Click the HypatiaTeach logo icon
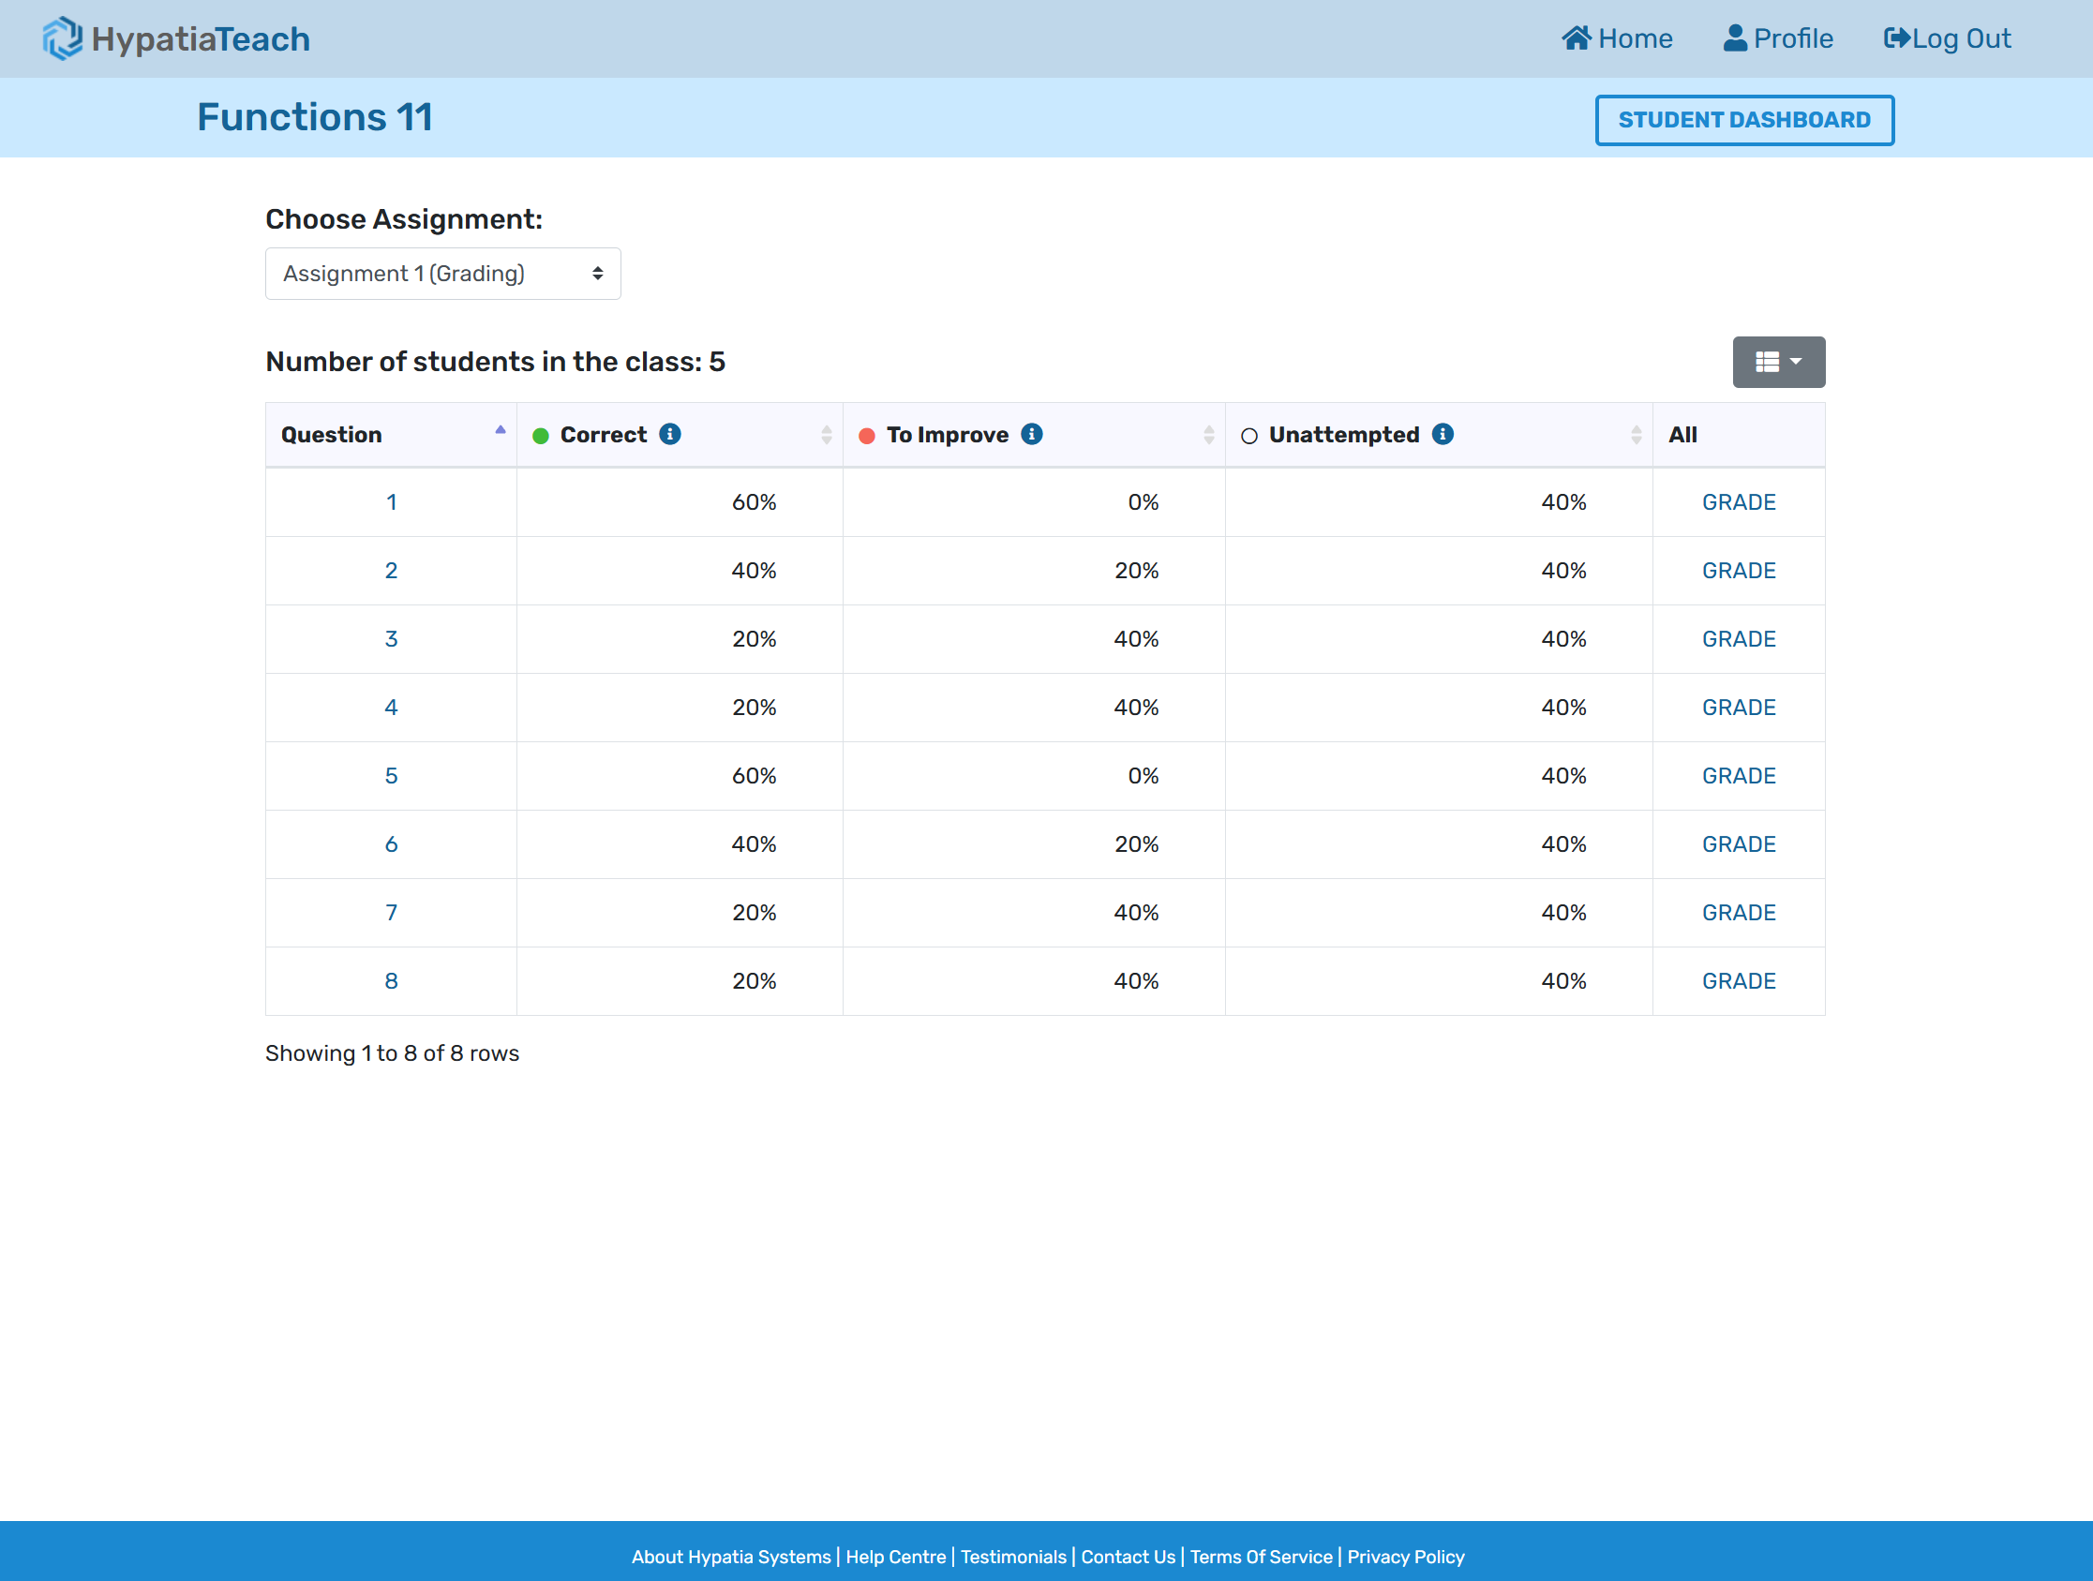 (x=63, y=38)
